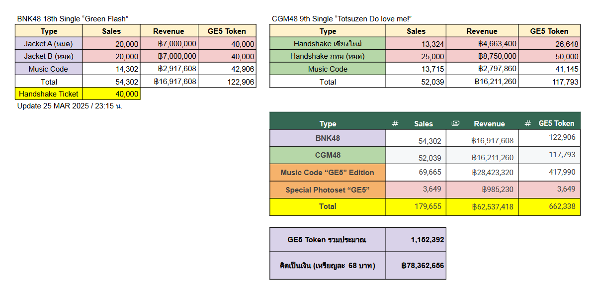Select the ₿78,362,656 value cell
The width and height of the screenshot is (596, 296).
pos(416,266)
